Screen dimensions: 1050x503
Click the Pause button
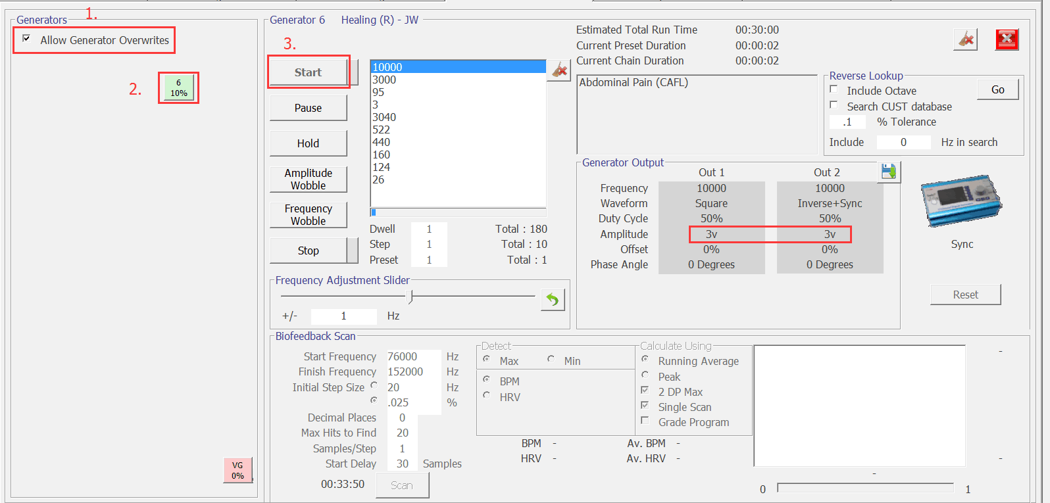click(x=308, y=108)
